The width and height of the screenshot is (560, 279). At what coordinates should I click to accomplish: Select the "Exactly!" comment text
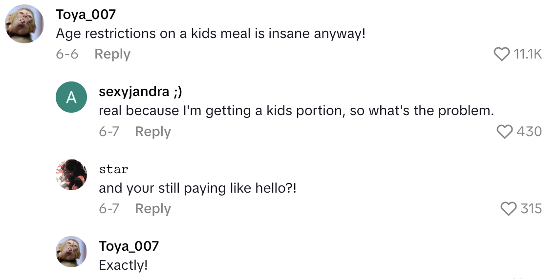pyautogui.click(x=123, y=265)
